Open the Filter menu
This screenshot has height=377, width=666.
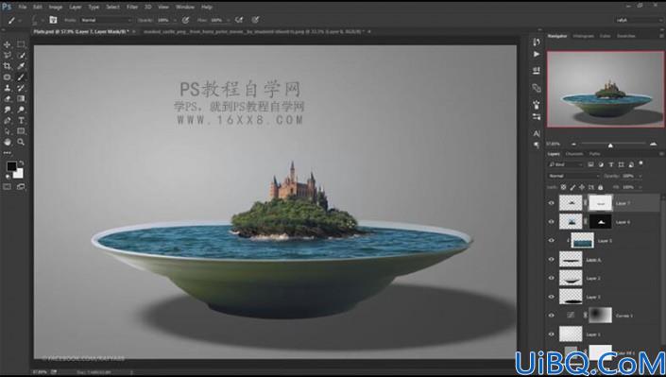click(132, 7)
